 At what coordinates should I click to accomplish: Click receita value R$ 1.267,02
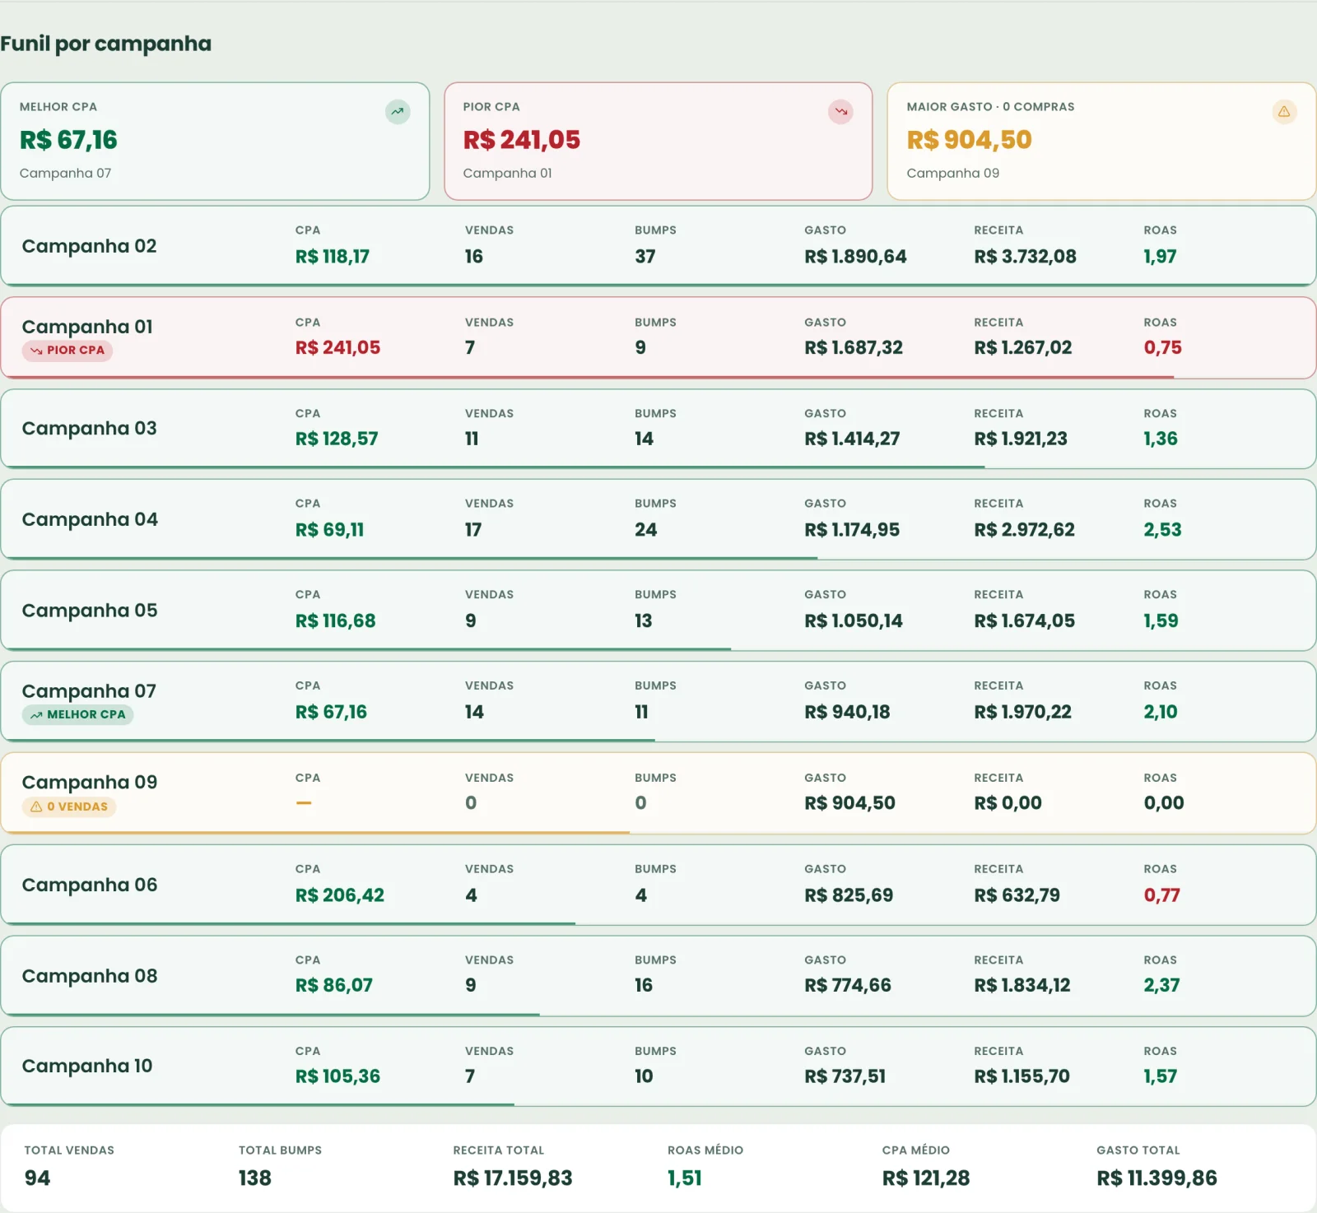1023,348
